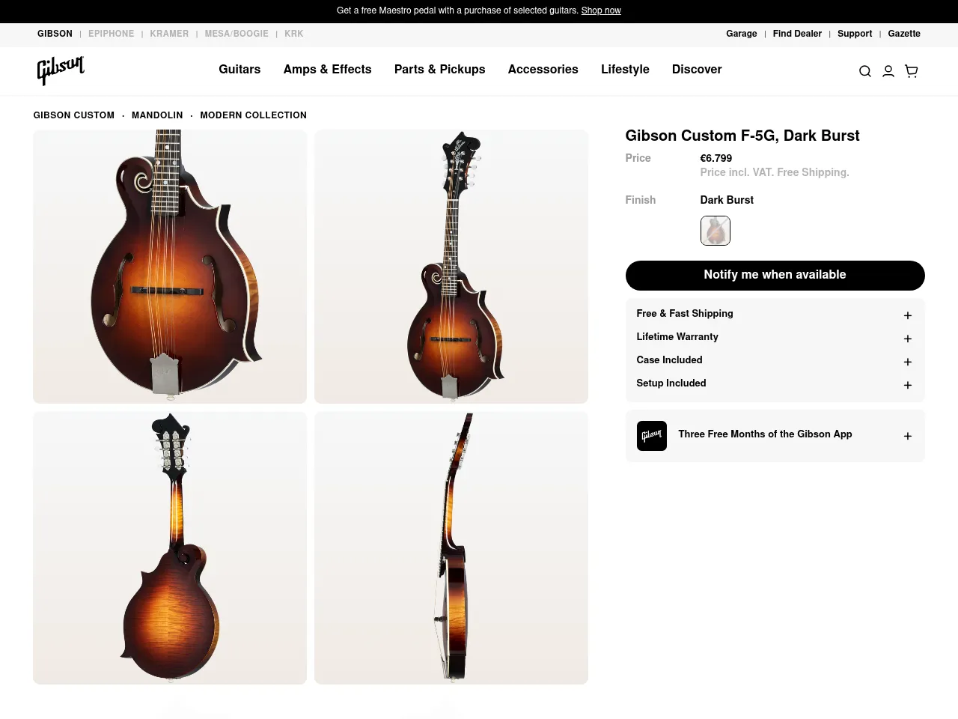Switch to the KRAMER brand tab
Image resolution: width=958 pixels, height=719 pixels.
[x=169, y=34]
